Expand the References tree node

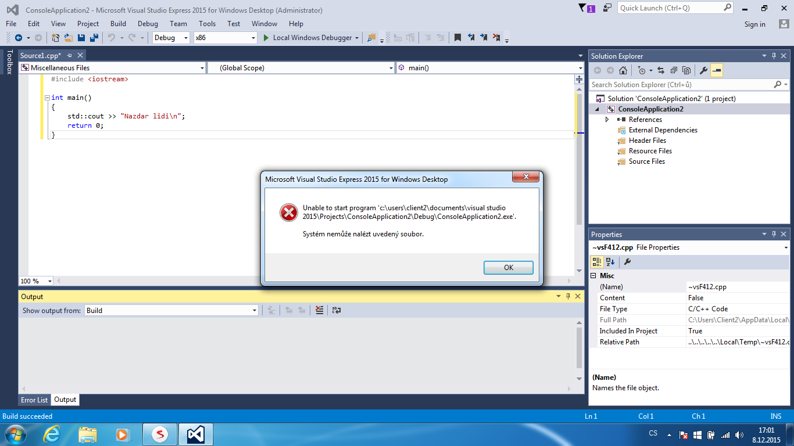[607, 120]
